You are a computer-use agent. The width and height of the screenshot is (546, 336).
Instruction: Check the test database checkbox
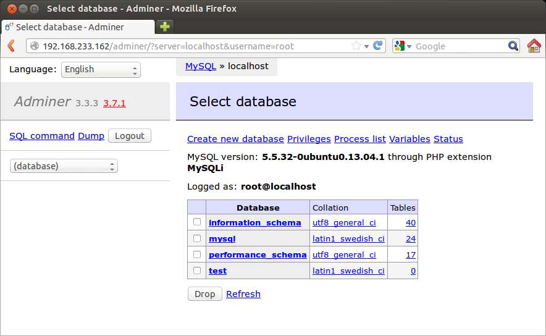tap(197, 270)
